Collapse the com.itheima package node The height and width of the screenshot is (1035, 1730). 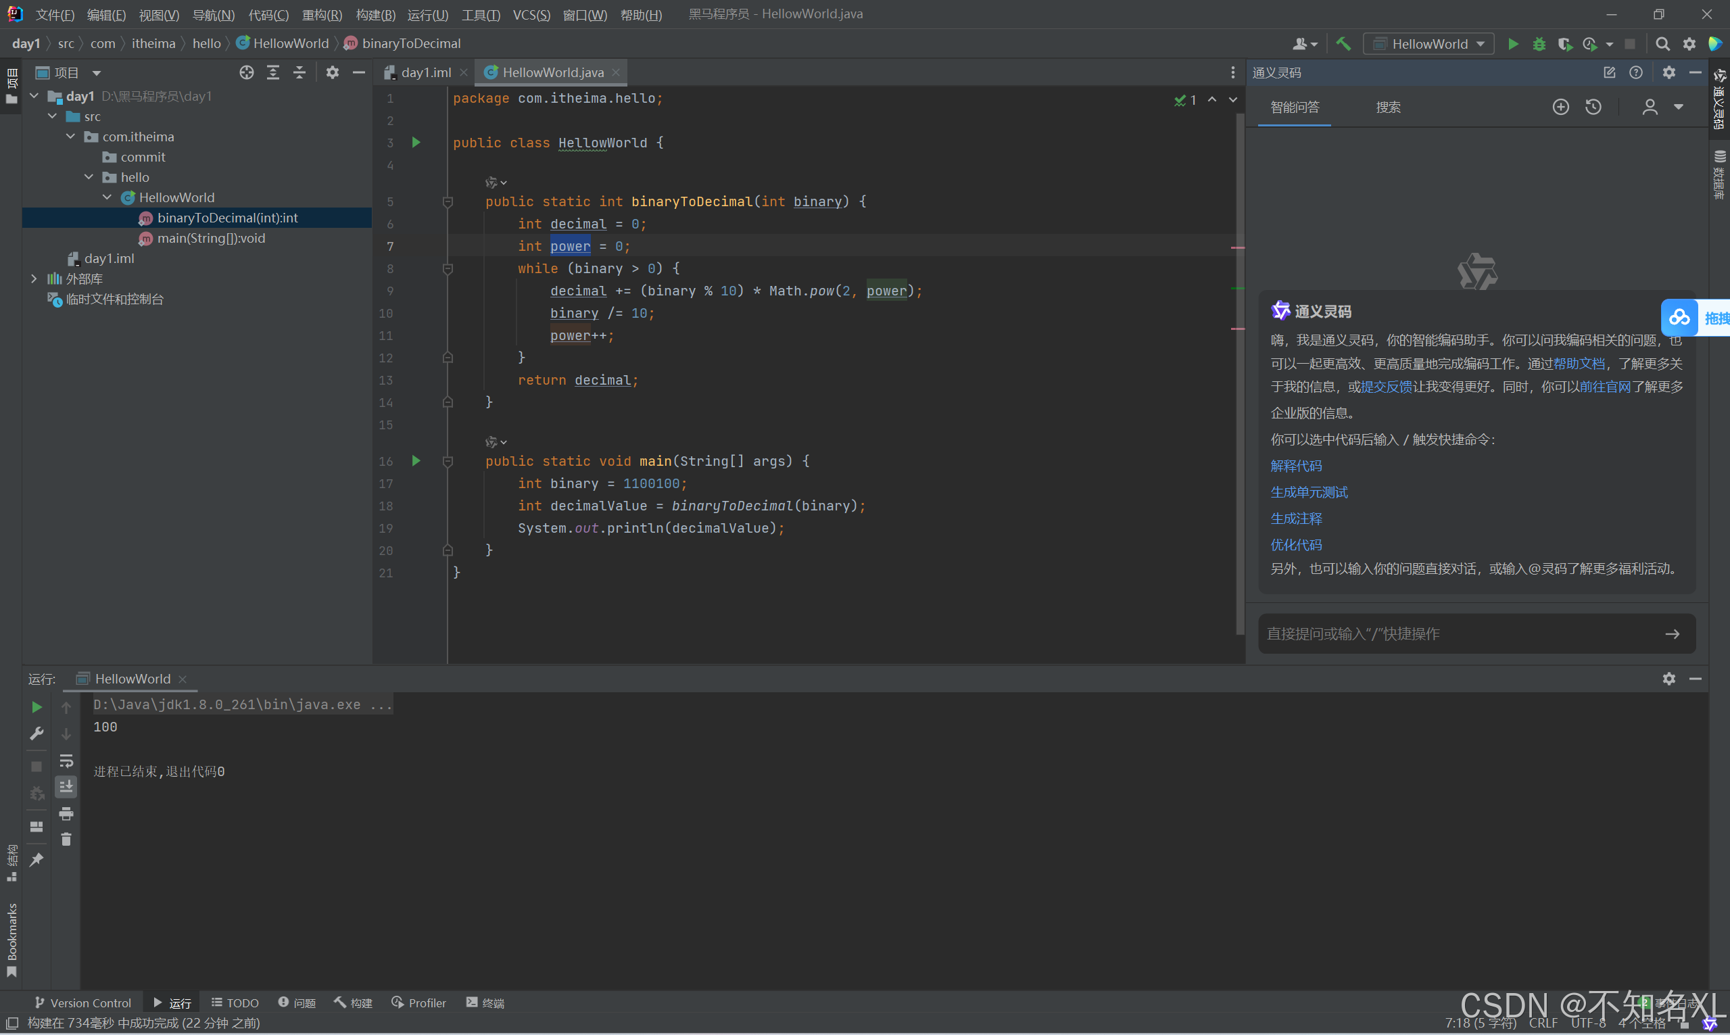70,137
